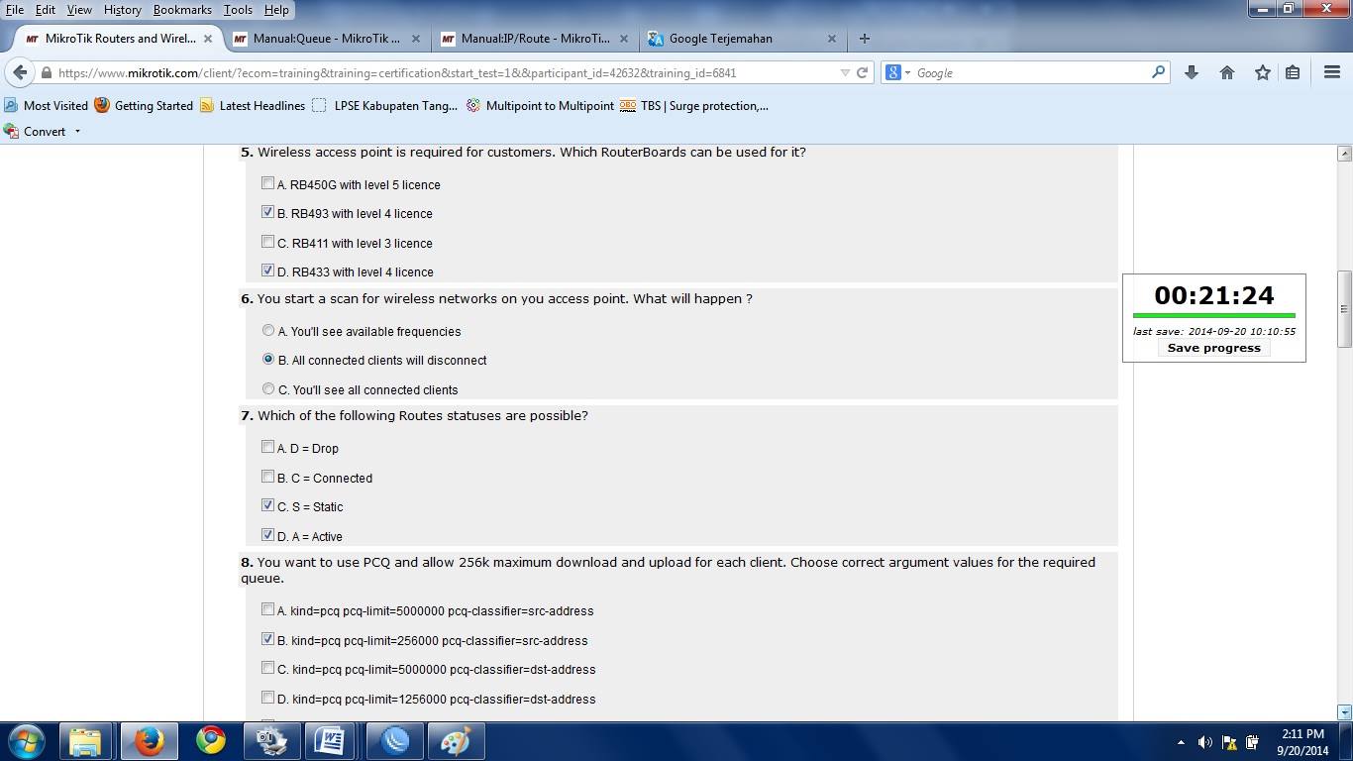The height and width of the screenshot is (761, 1353).
Task: Uncheck B. RB493 with level 4 licence
Action: (268, 212)
